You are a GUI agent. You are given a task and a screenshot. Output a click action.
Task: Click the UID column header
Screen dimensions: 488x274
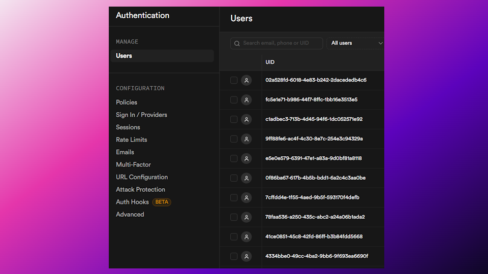(270, 62)
